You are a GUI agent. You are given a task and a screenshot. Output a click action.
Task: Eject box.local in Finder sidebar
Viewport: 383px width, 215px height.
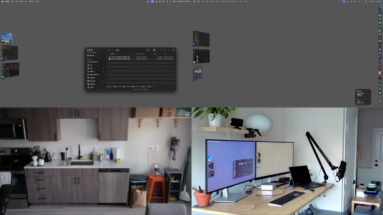(104, 81)
